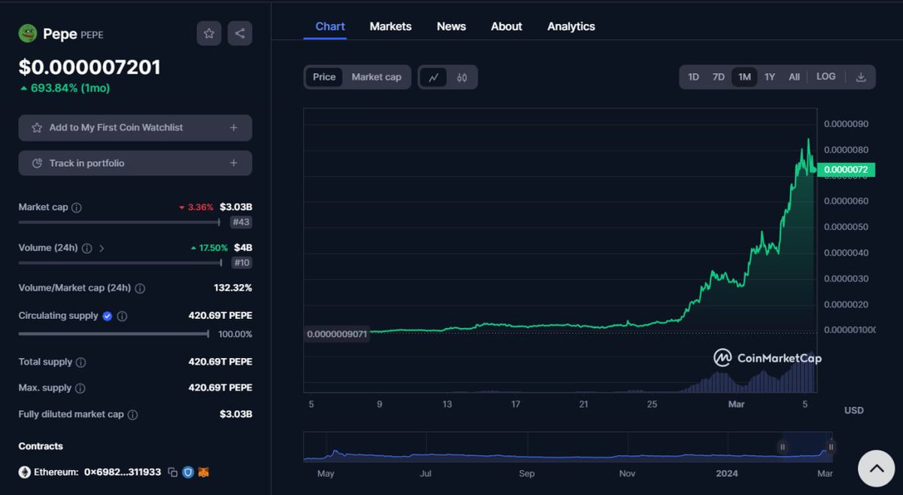Click the 0.0000009071 starting price label
903x495 pixels.
337,333
